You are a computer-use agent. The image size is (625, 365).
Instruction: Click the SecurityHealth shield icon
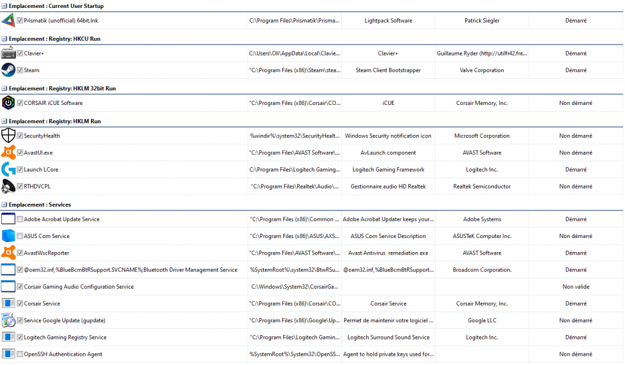tap(8, 136)
